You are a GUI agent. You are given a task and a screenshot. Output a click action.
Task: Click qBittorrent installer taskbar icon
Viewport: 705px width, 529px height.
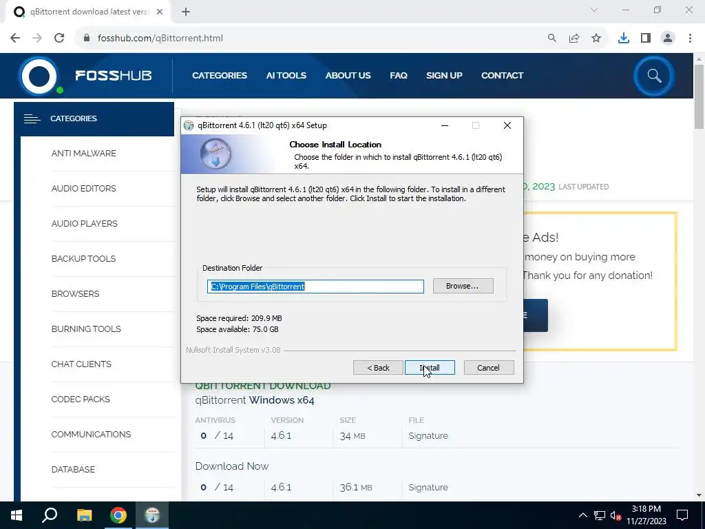click(x=152, y=515)
